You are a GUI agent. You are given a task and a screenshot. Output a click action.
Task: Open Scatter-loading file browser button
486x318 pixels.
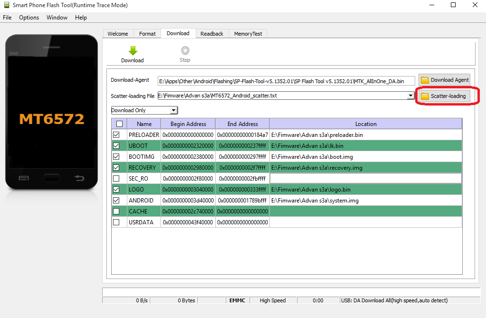(x=443, y=96)
